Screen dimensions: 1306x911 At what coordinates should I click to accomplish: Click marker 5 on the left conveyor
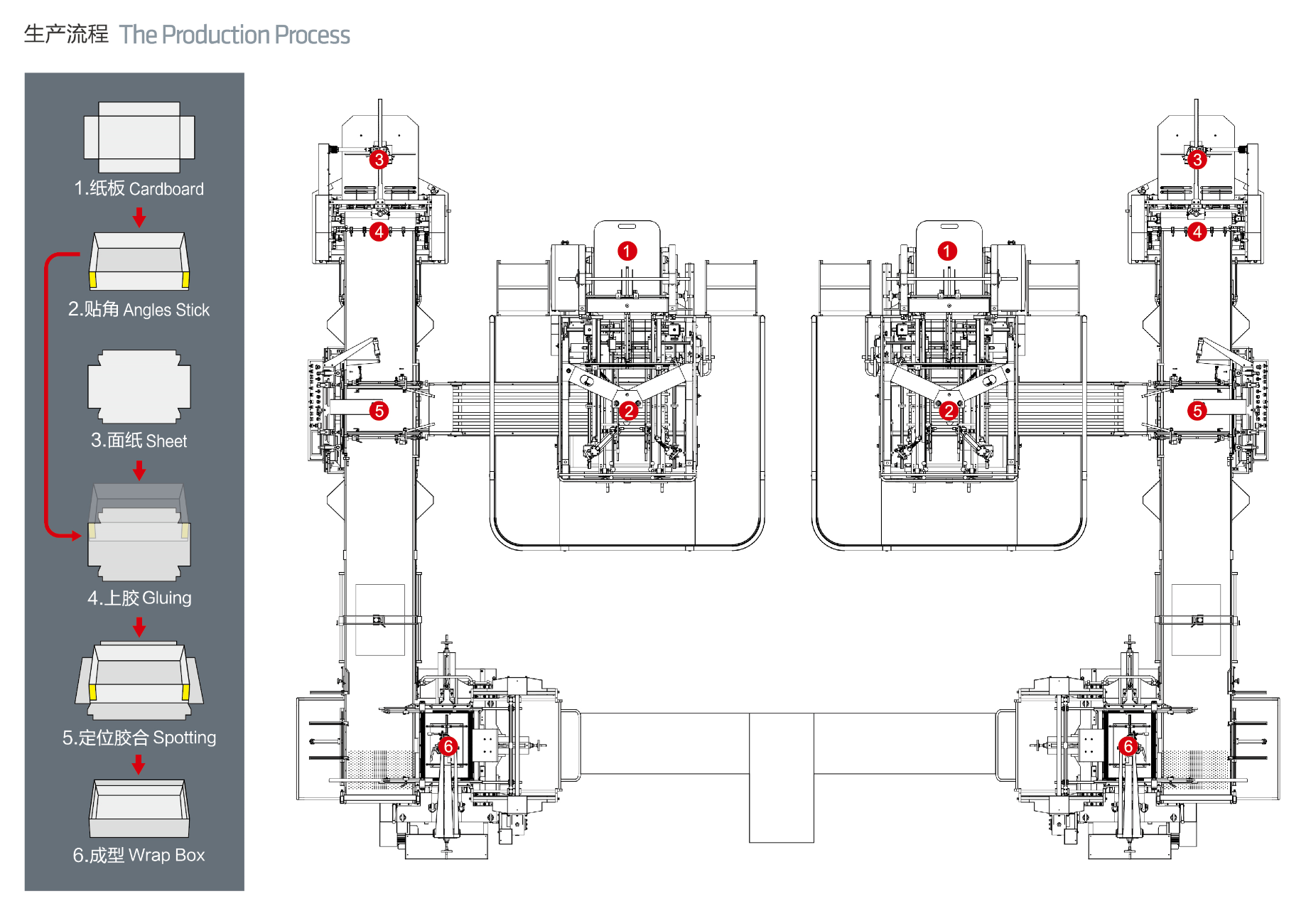point(379,411)
